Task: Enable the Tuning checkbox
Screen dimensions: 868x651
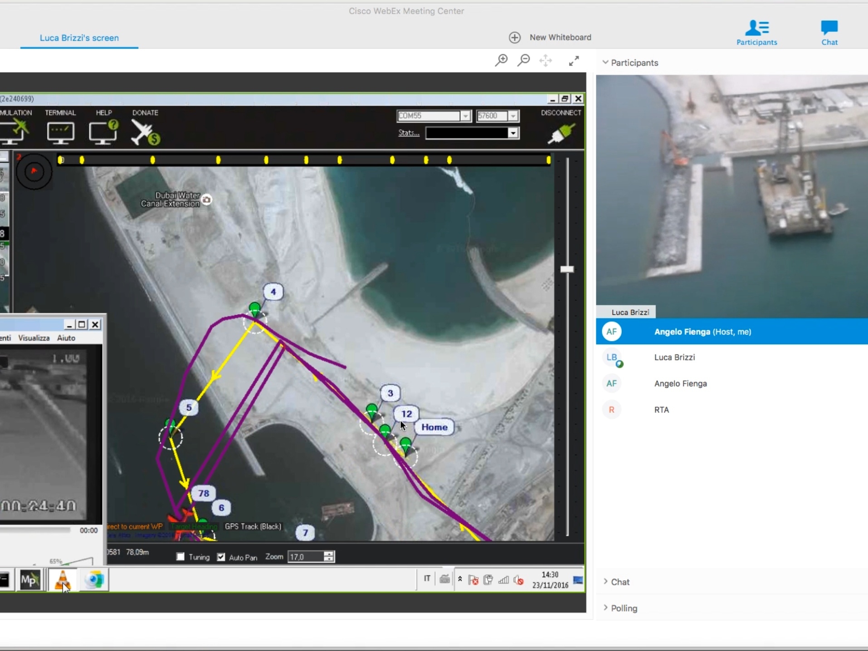Action: click(x=180, y=557)
